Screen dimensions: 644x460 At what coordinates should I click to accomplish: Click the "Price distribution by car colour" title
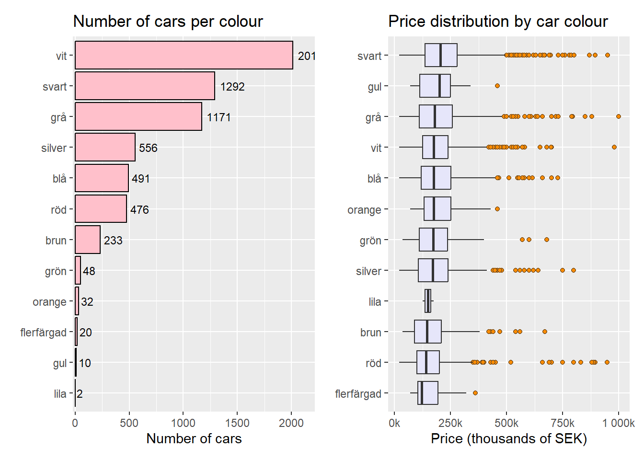pos(498,22)
